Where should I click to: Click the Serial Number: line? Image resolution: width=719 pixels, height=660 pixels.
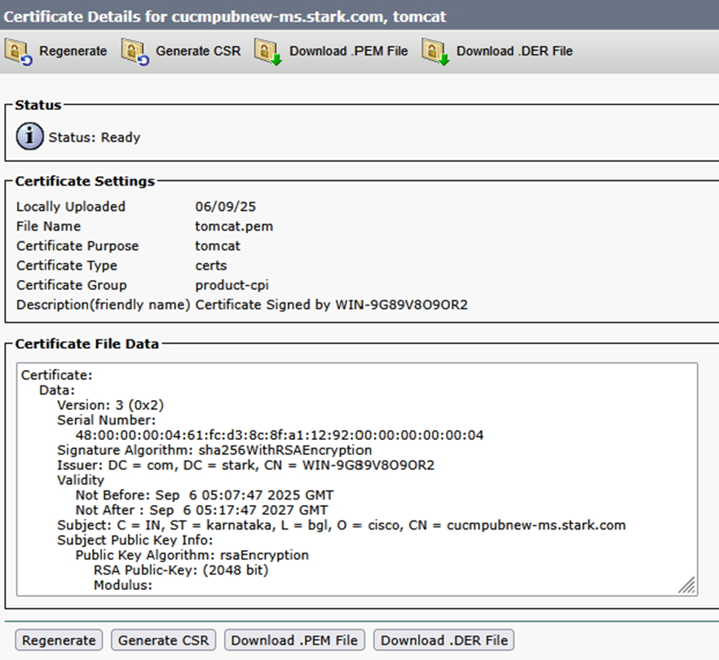pos(106,420)
